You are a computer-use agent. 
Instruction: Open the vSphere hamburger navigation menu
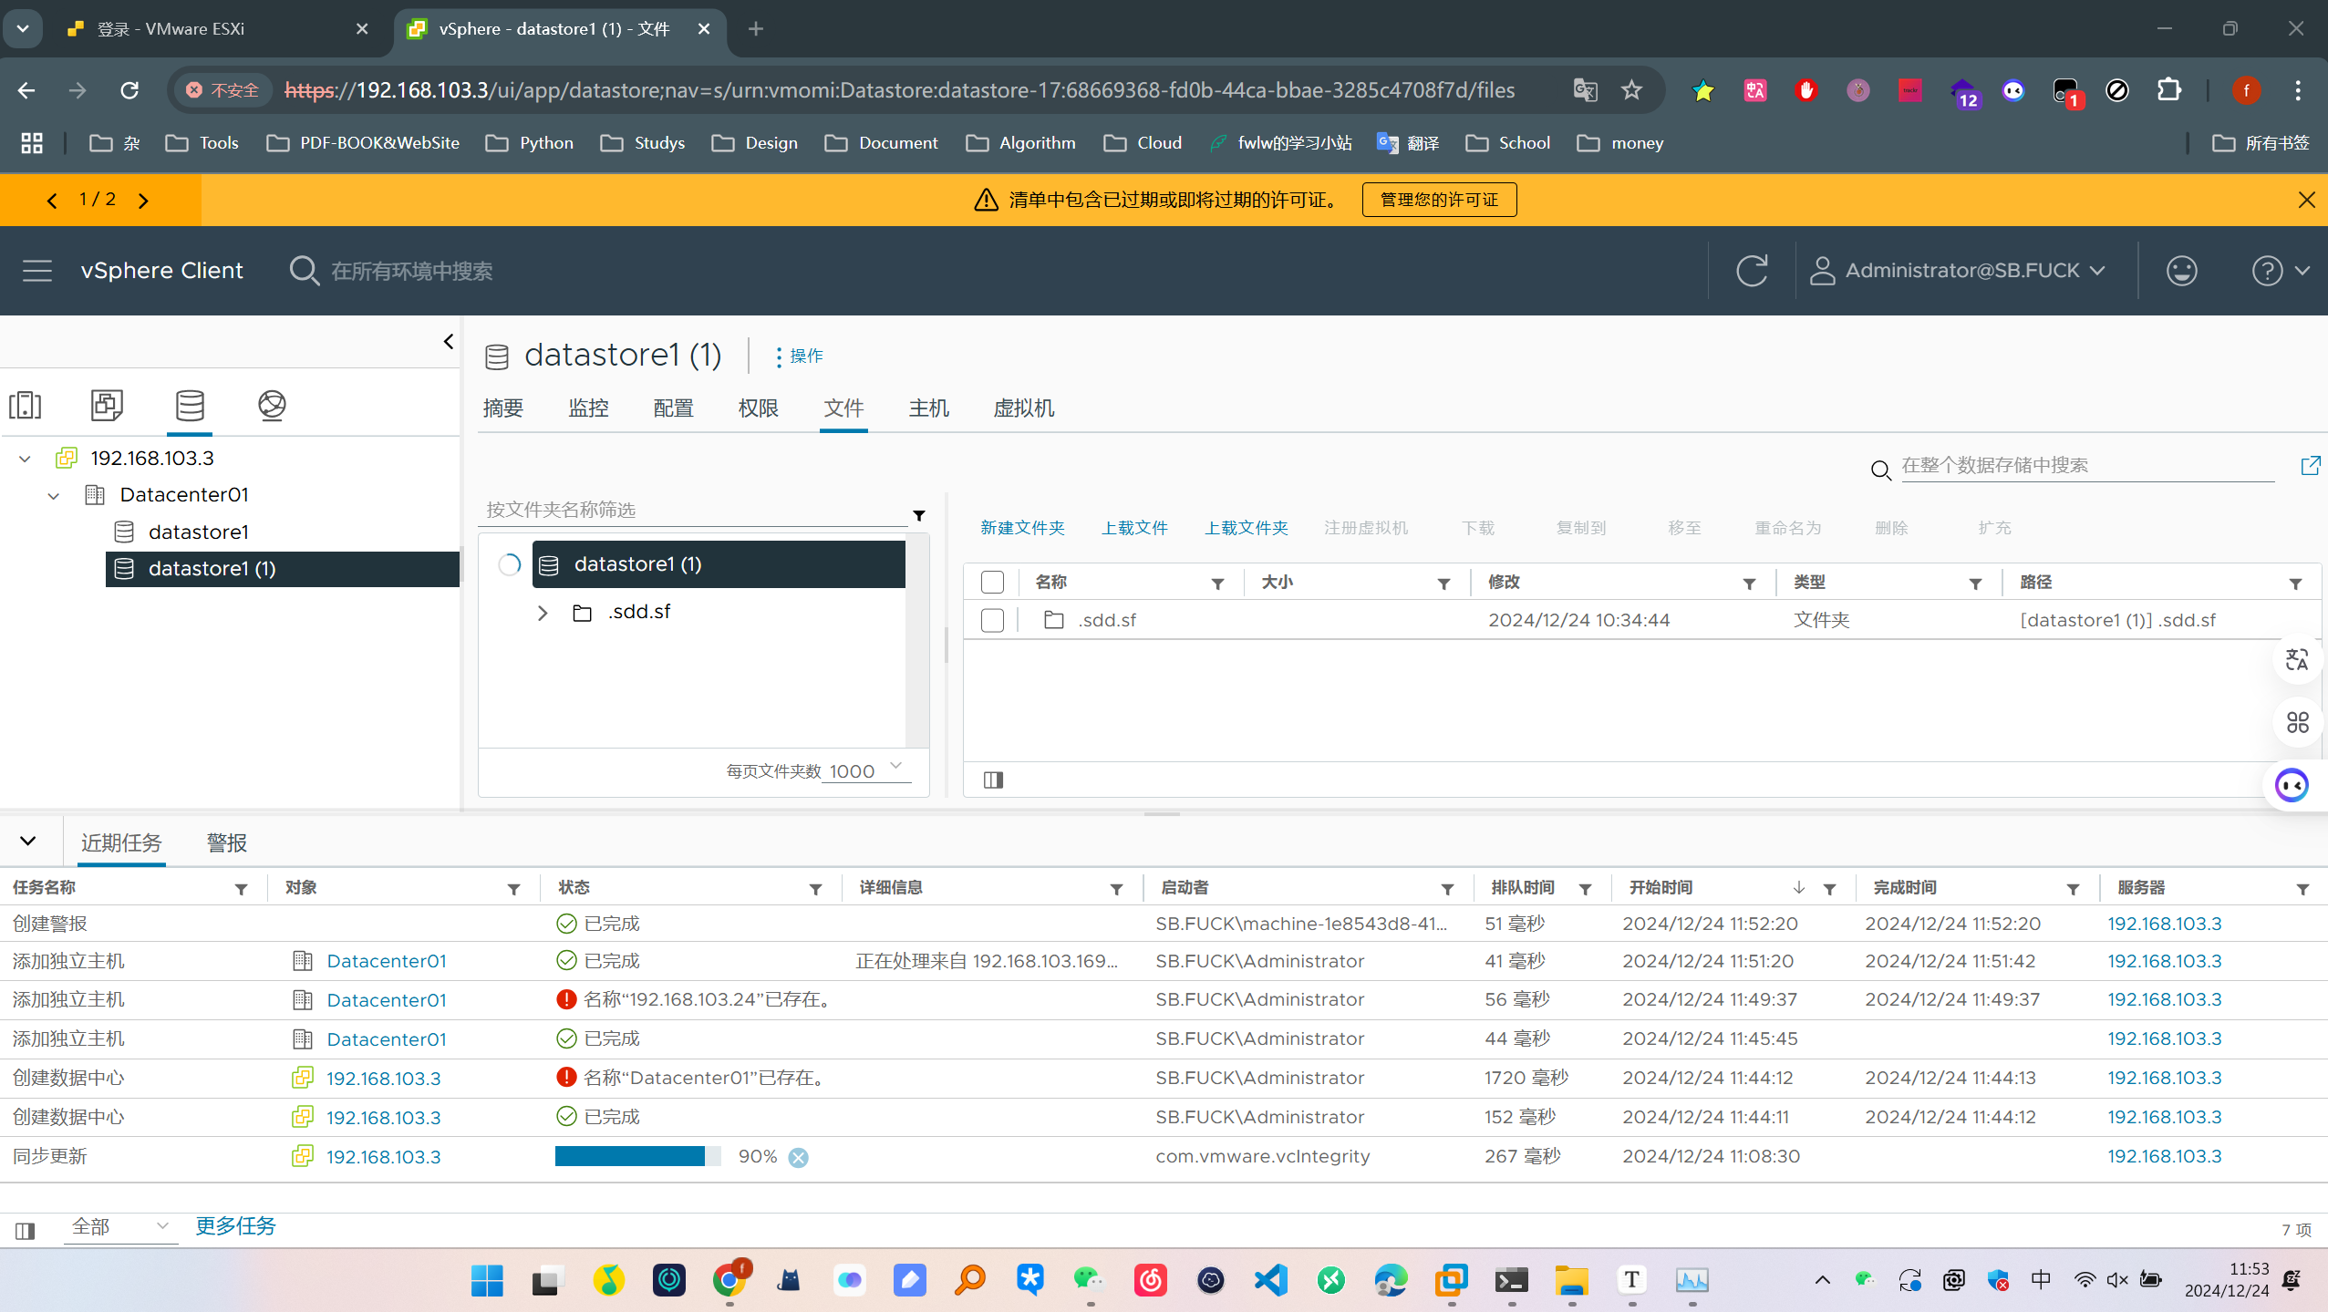tap(37, 271)
